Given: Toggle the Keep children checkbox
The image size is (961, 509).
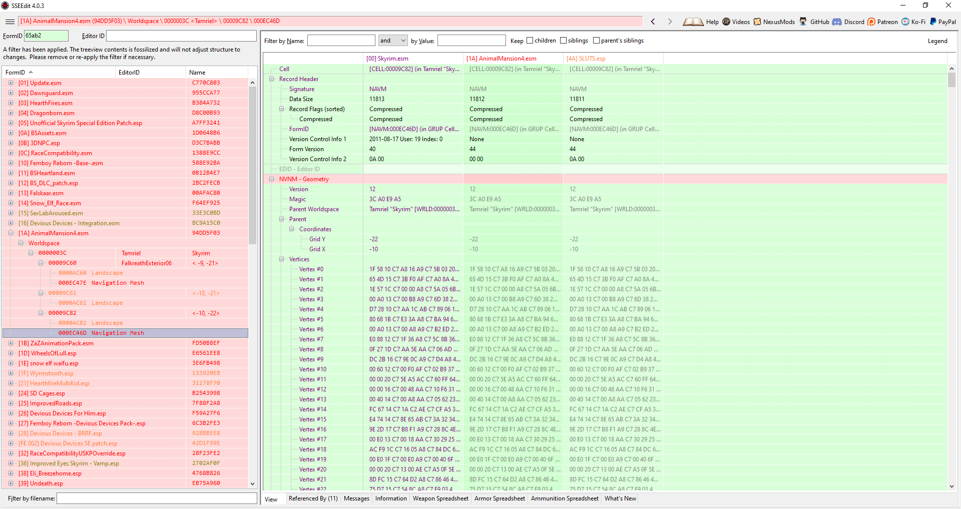Looking at the screenshot, I should coord(530,41).
